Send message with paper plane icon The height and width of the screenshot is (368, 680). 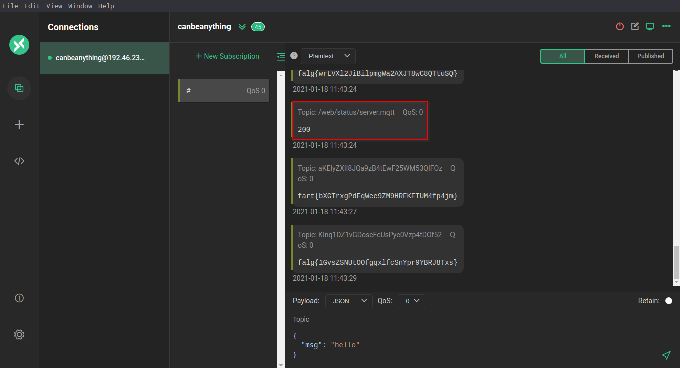pyautogui.click(x=666, y=355)
